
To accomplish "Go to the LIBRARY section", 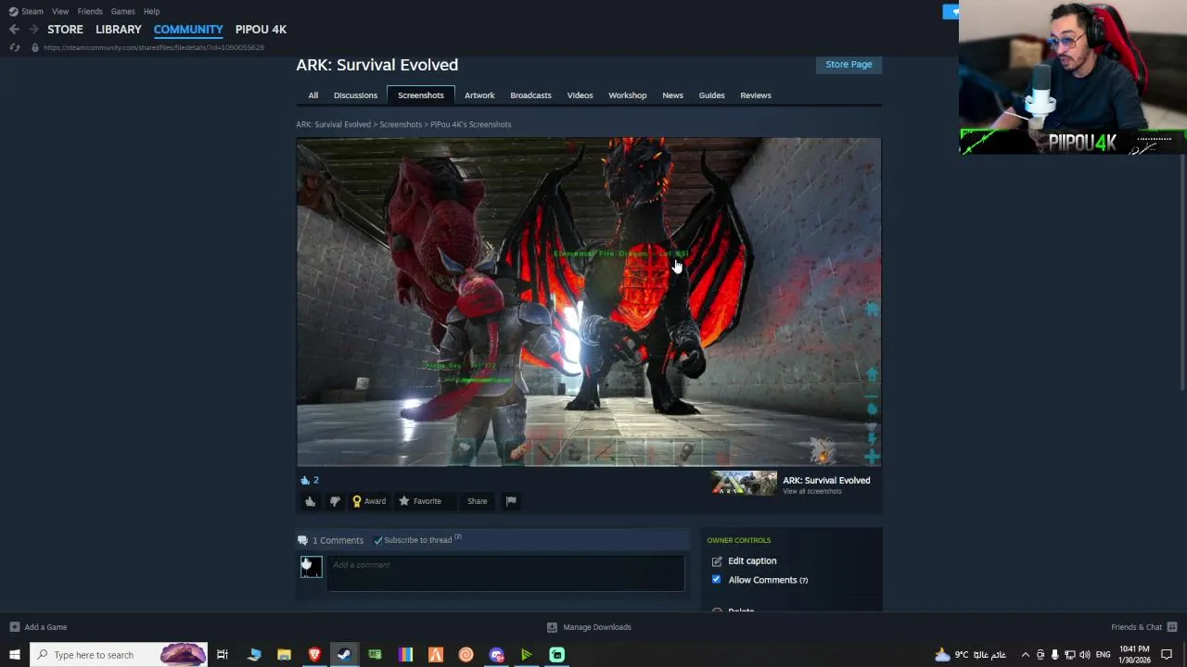I will pyautogui.click(x=119, y=30).
